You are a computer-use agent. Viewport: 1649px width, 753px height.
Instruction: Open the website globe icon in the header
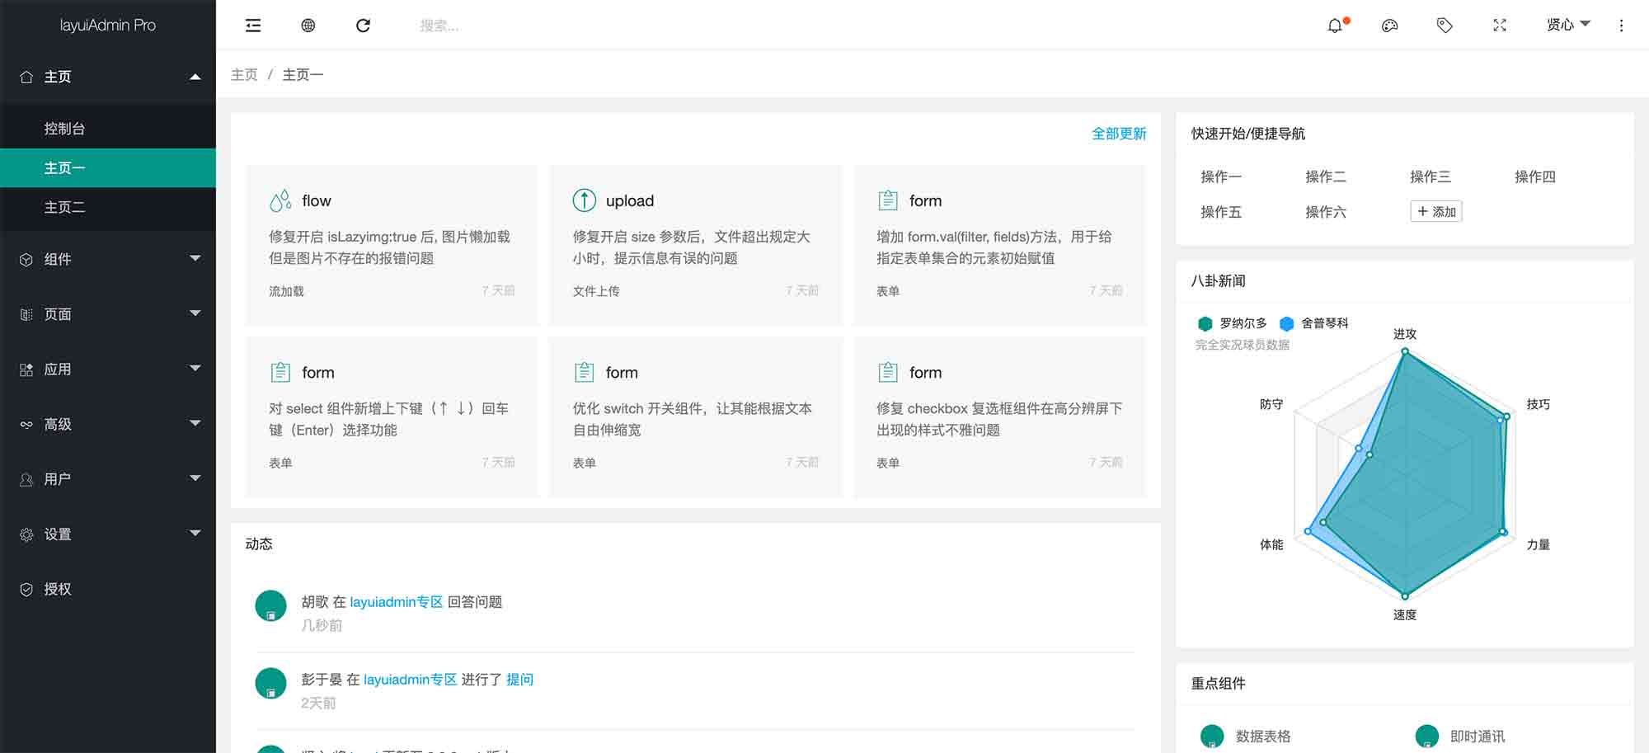click(308, 26)
